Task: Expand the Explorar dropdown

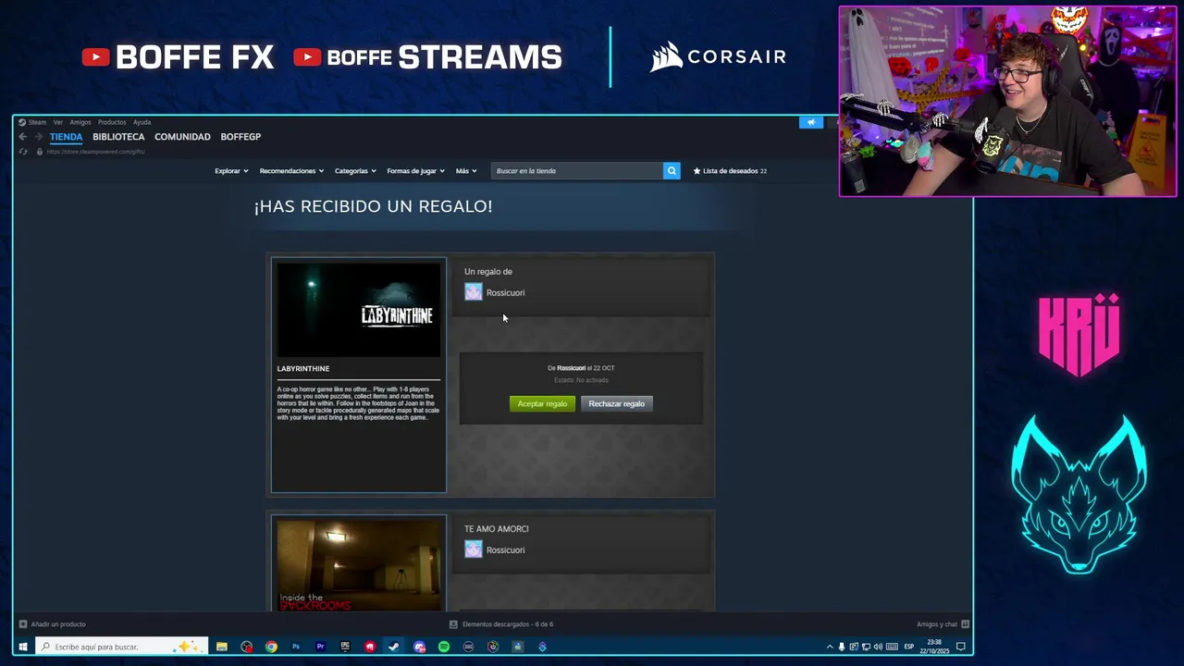Action: [x=231, y=171]
